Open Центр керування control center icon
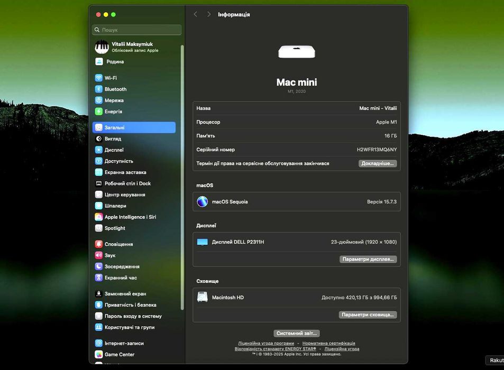 coord(99,195)
